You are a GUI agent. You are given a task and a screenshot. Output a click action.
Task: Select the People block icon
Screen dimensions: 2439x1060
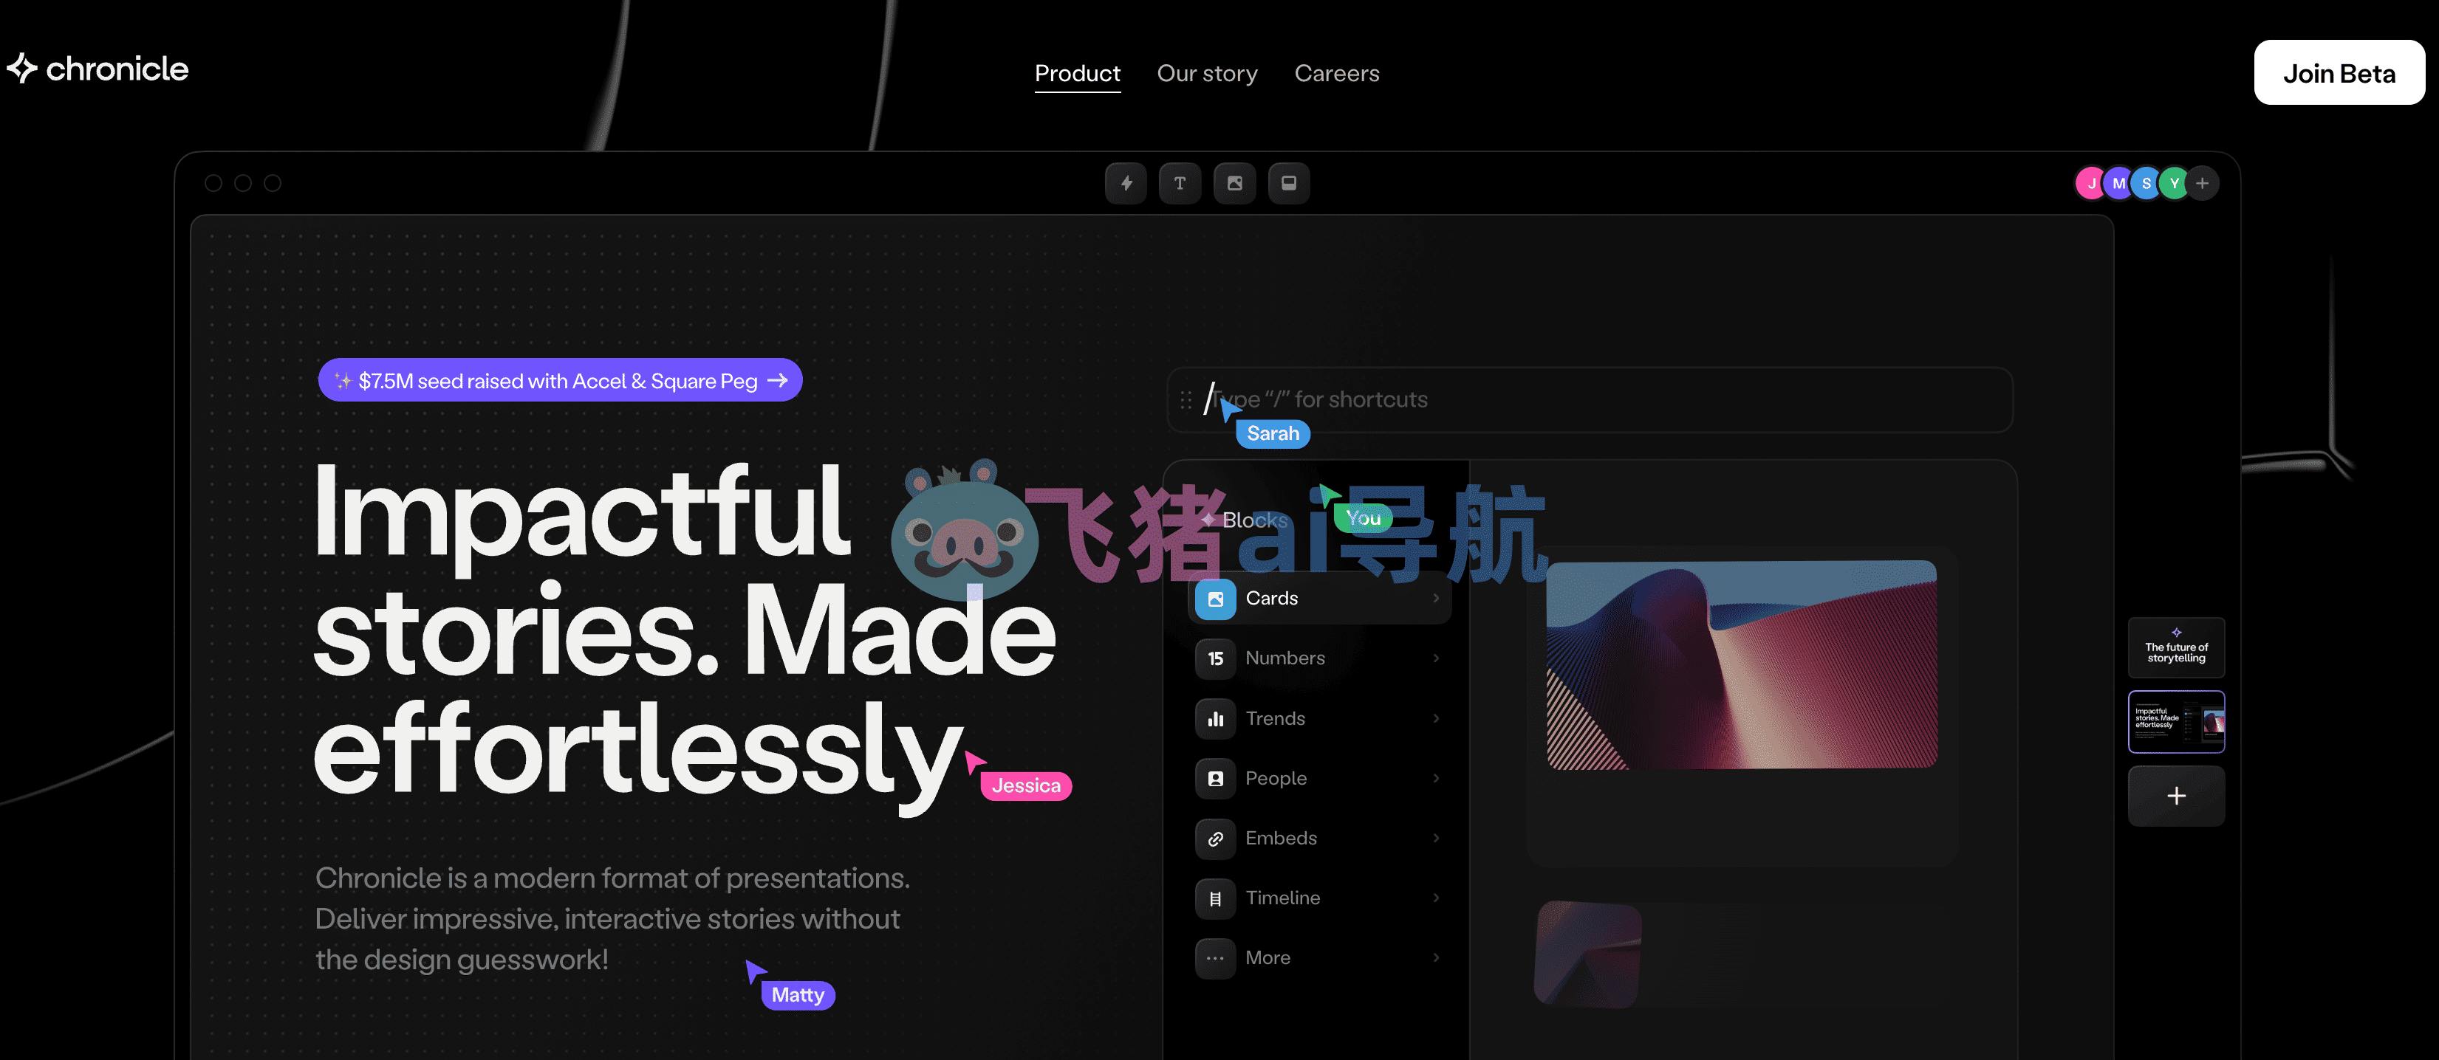[1215, 778]
